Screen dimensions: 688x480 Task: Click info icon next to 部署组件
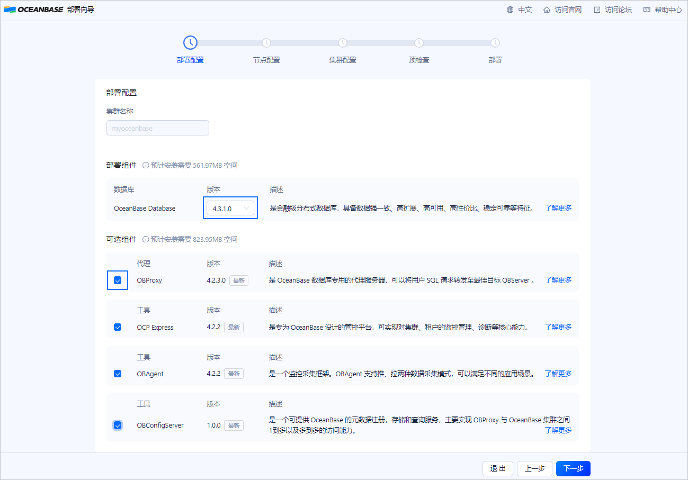(x=146, y=165)
